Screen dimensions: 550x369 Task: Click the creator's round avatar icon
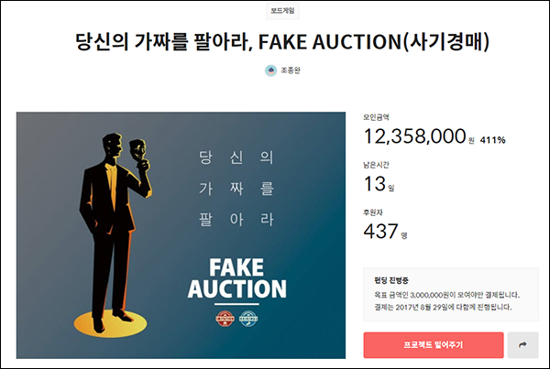269,71
